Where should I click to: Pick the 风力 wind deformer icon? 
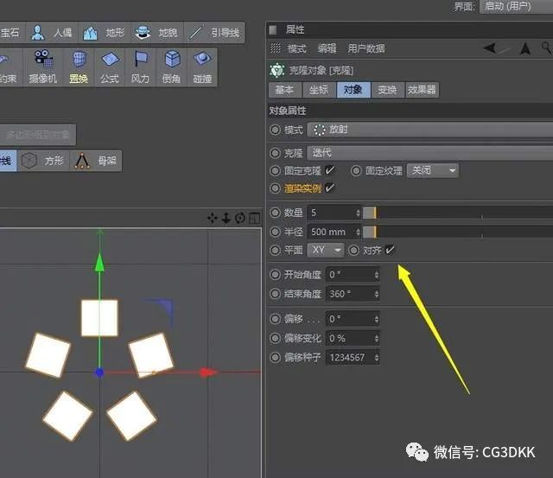141,59
